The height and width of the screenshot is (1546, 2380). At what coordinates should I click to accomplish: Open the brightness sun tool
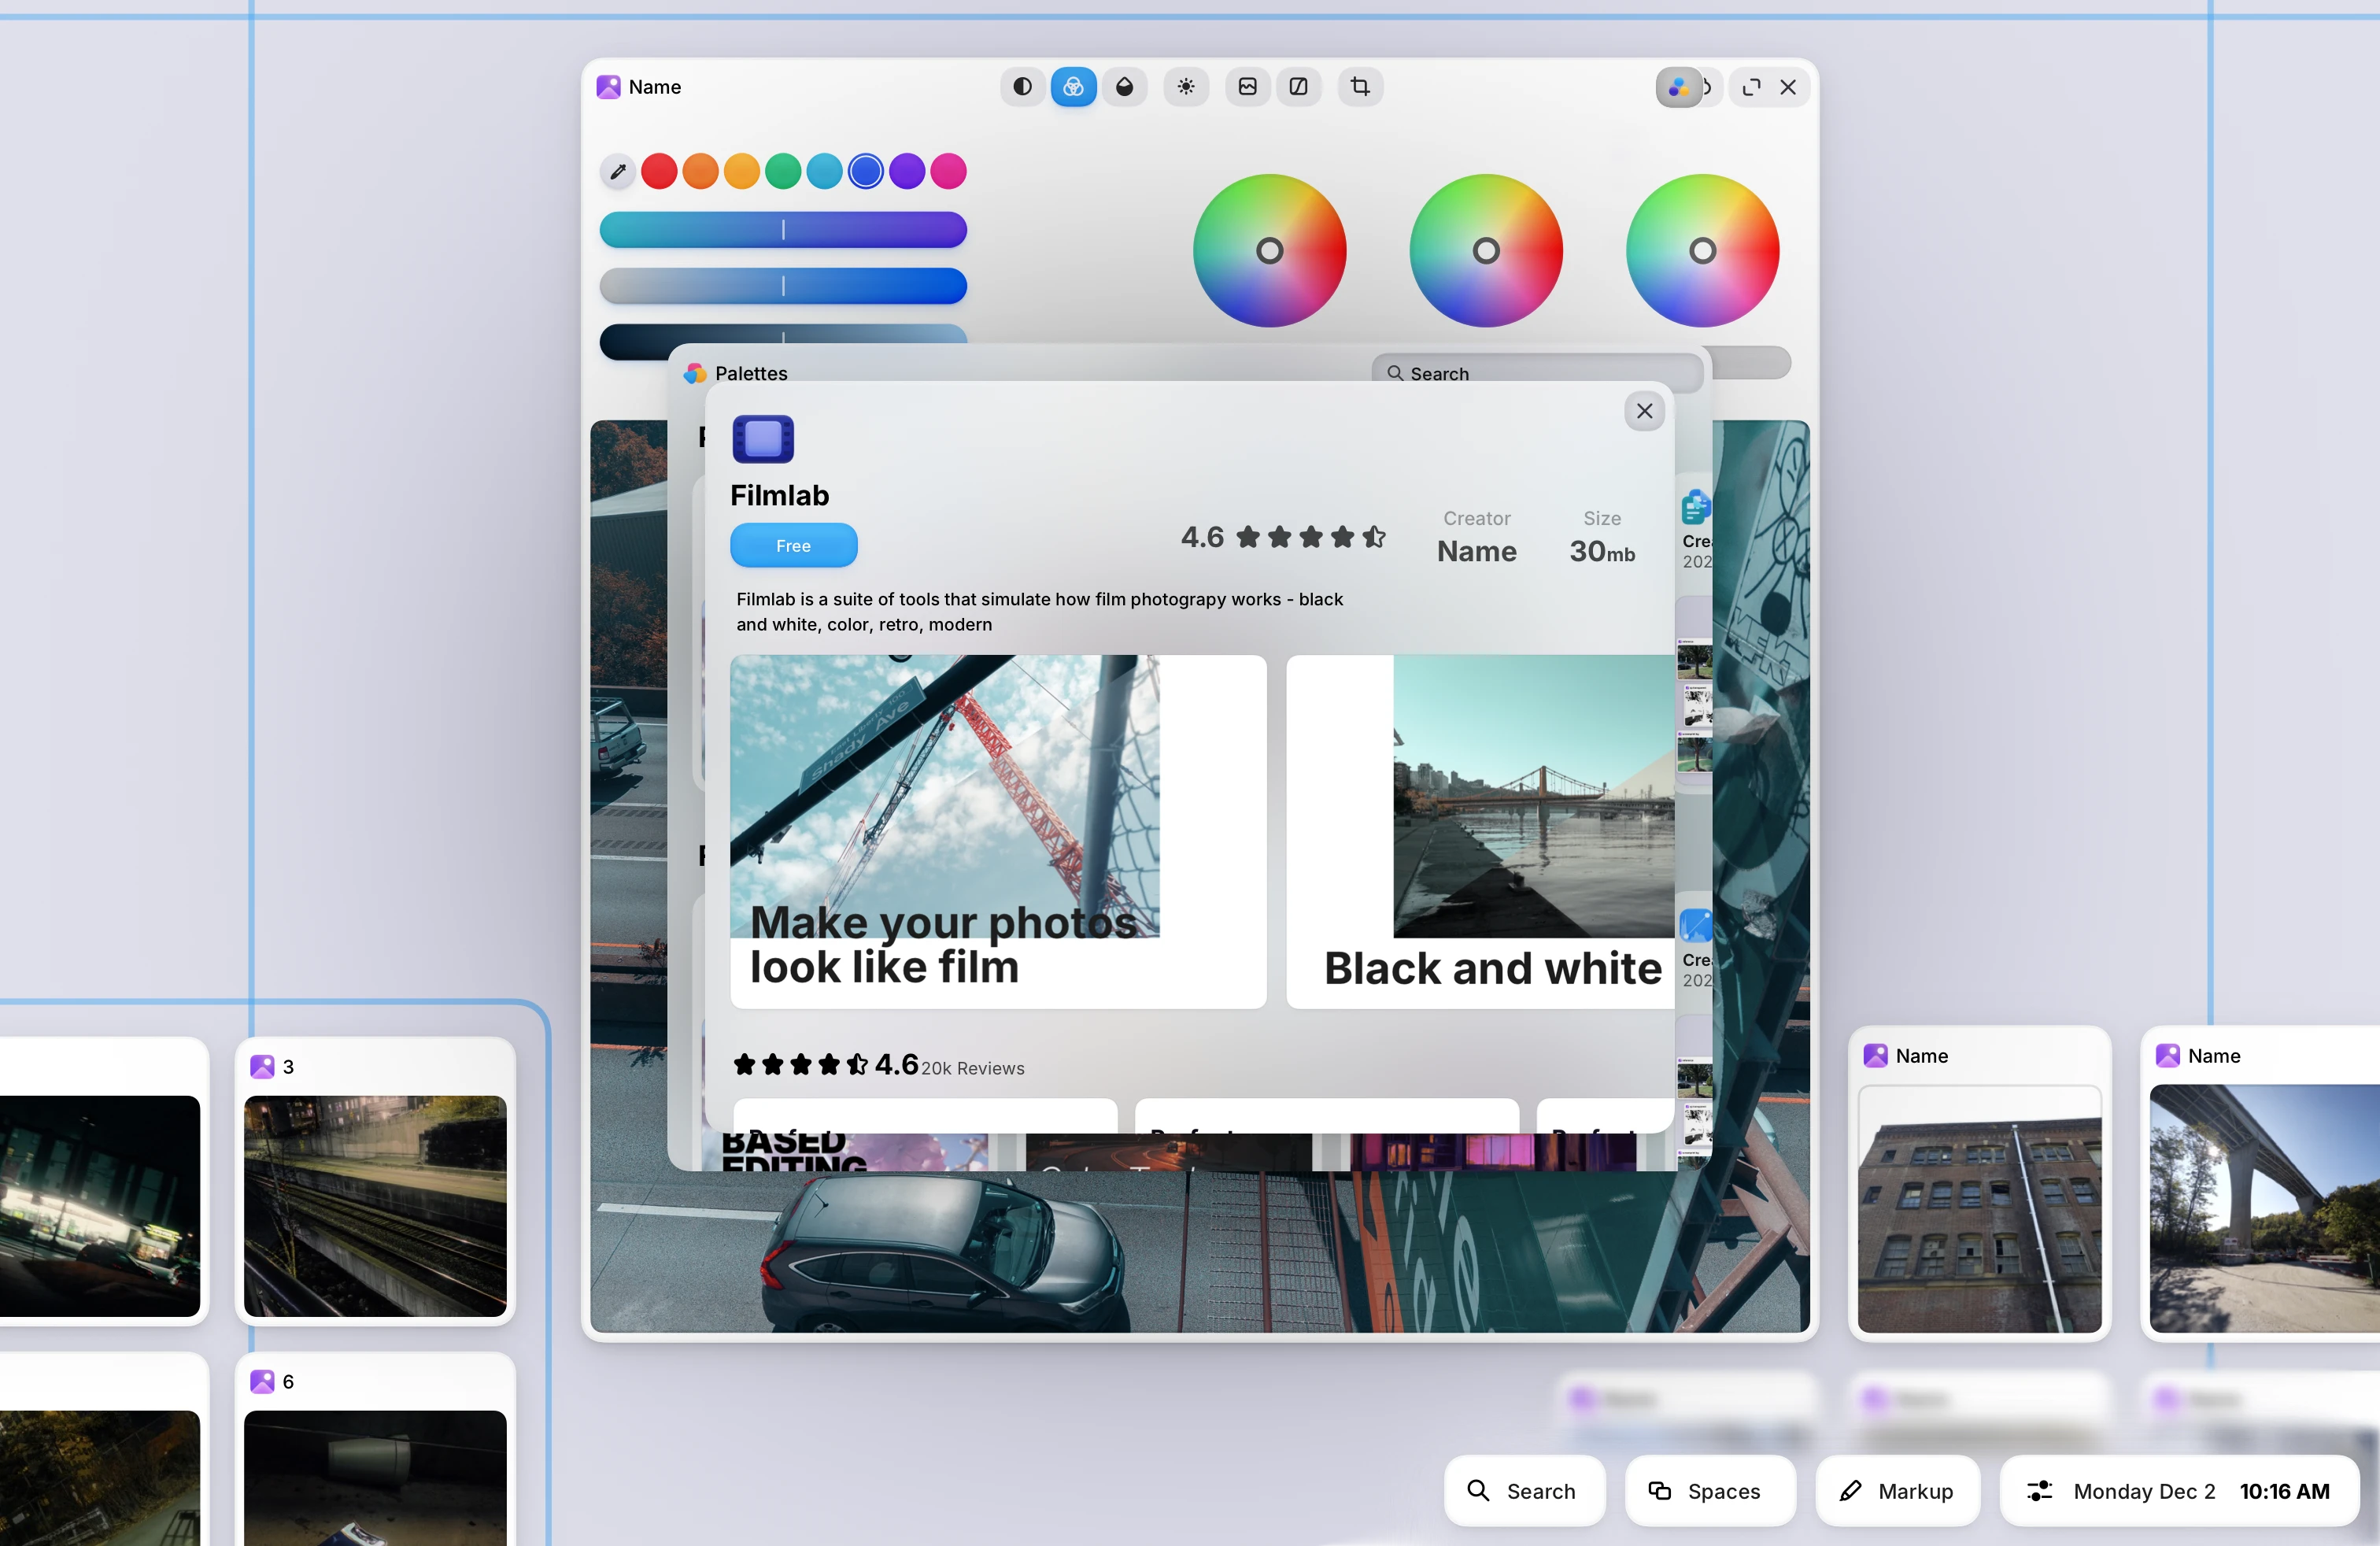click(1186, 87)
